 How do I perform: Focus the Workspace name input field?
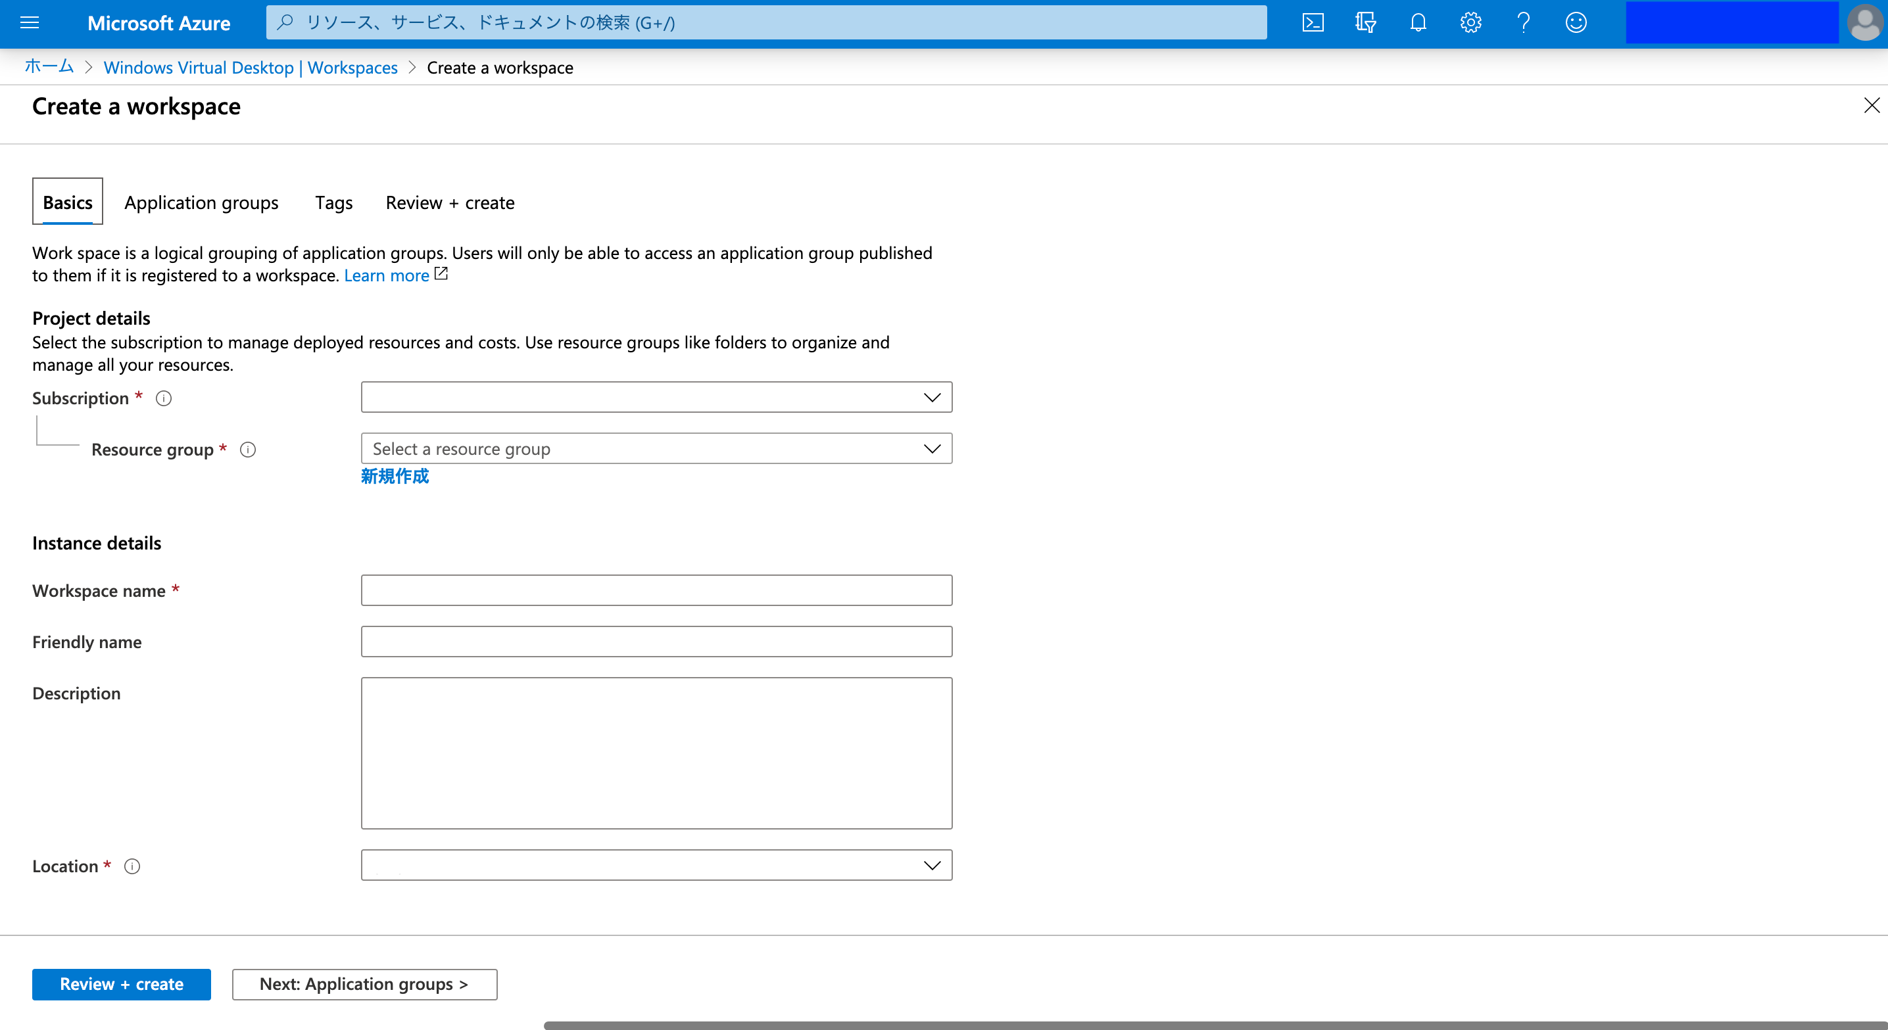pyautogui.click(x=656, y=590)
